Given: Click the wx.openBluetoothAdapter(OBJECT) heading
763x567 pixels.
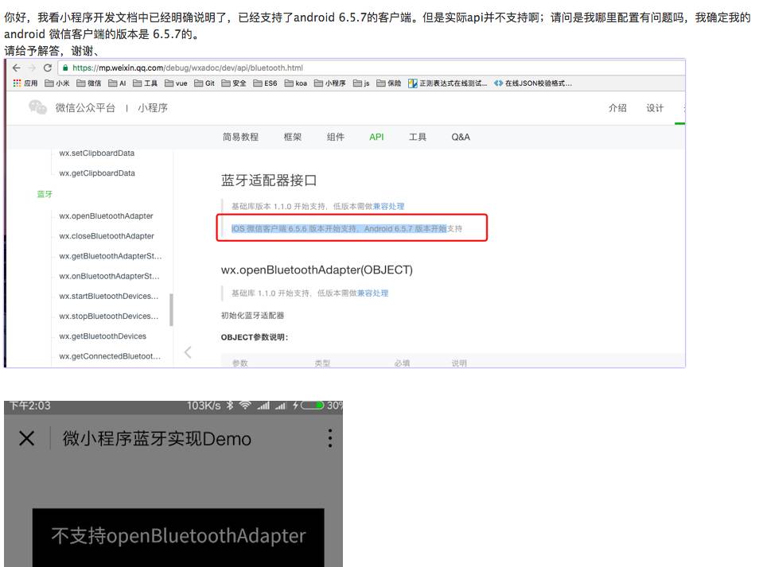Looking at the screenshot, I should [317, 270].
